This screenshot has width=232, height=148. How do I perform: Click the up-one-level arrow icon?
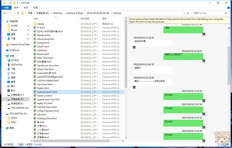pyautogui.click(x=18, y=13)
